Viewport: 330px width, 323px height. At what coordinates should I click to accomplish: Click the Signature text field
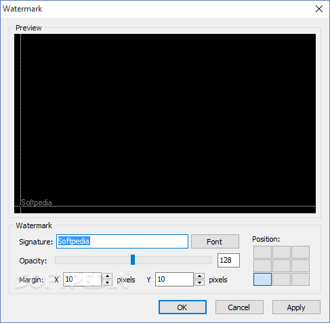(122, 241)
